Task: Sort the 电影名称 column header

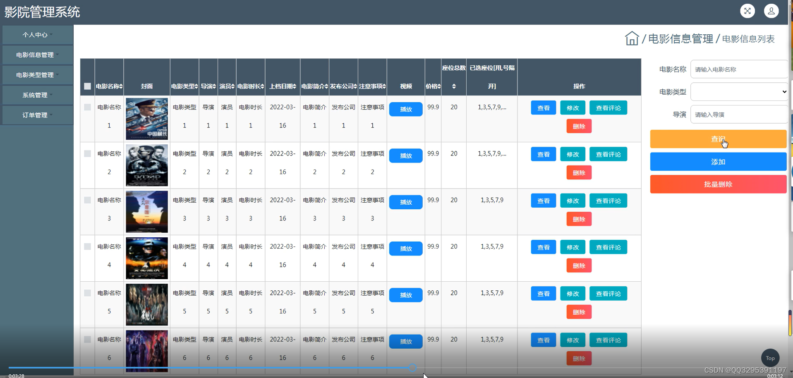Action: [109, 86]
